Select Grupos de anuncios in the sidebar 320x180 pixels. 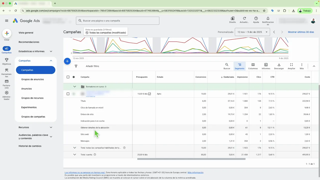[32, 79]
